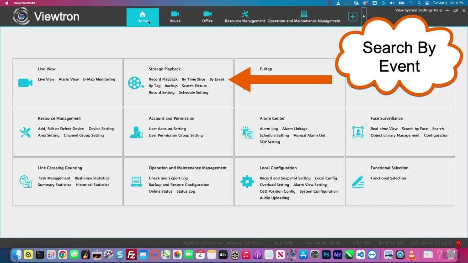Open the User Permission Group Setting link
This screenshot has width=468, height=263.
176,135
